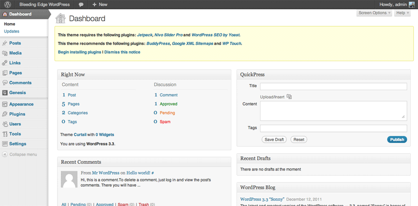
Task: Click the Media icon in sidebar
Action: [4, 53]
